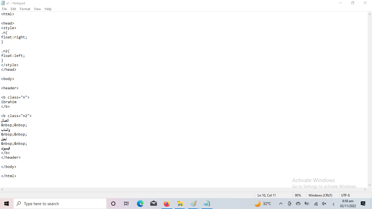Switch the input language indicator
The height and width of the screenshot is (209, 372).
pos(334,204)
